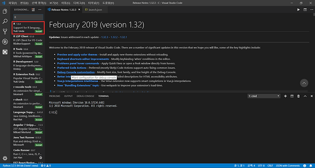Open the Search view in activity bar

point(5,21)
